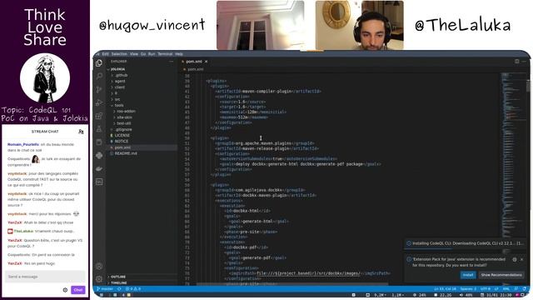Click the date and time indicator
The image size is (533, 300).
pos(496,295)
